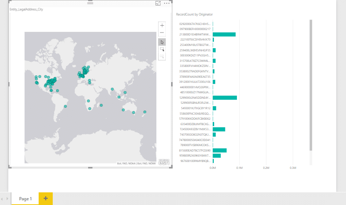
Task: Click the Entity_LegalAddress_City map title
Action: pyautogui.click(x=26, y=9)
